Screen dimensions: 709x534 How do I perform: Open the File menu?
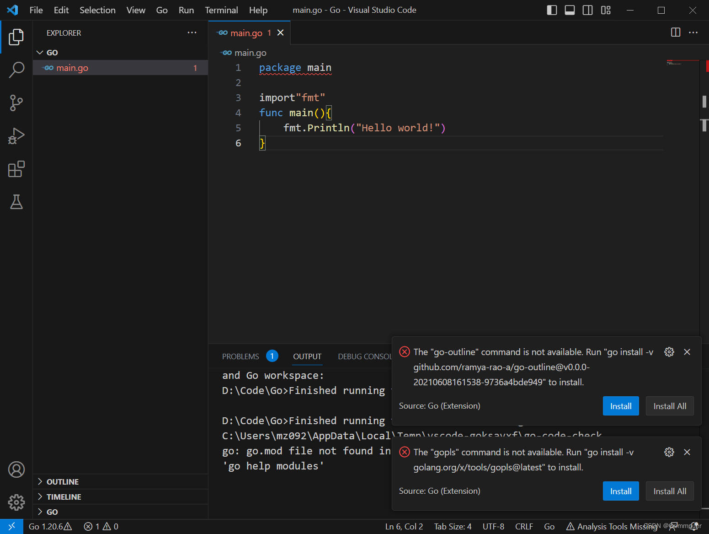click(36, 10)
